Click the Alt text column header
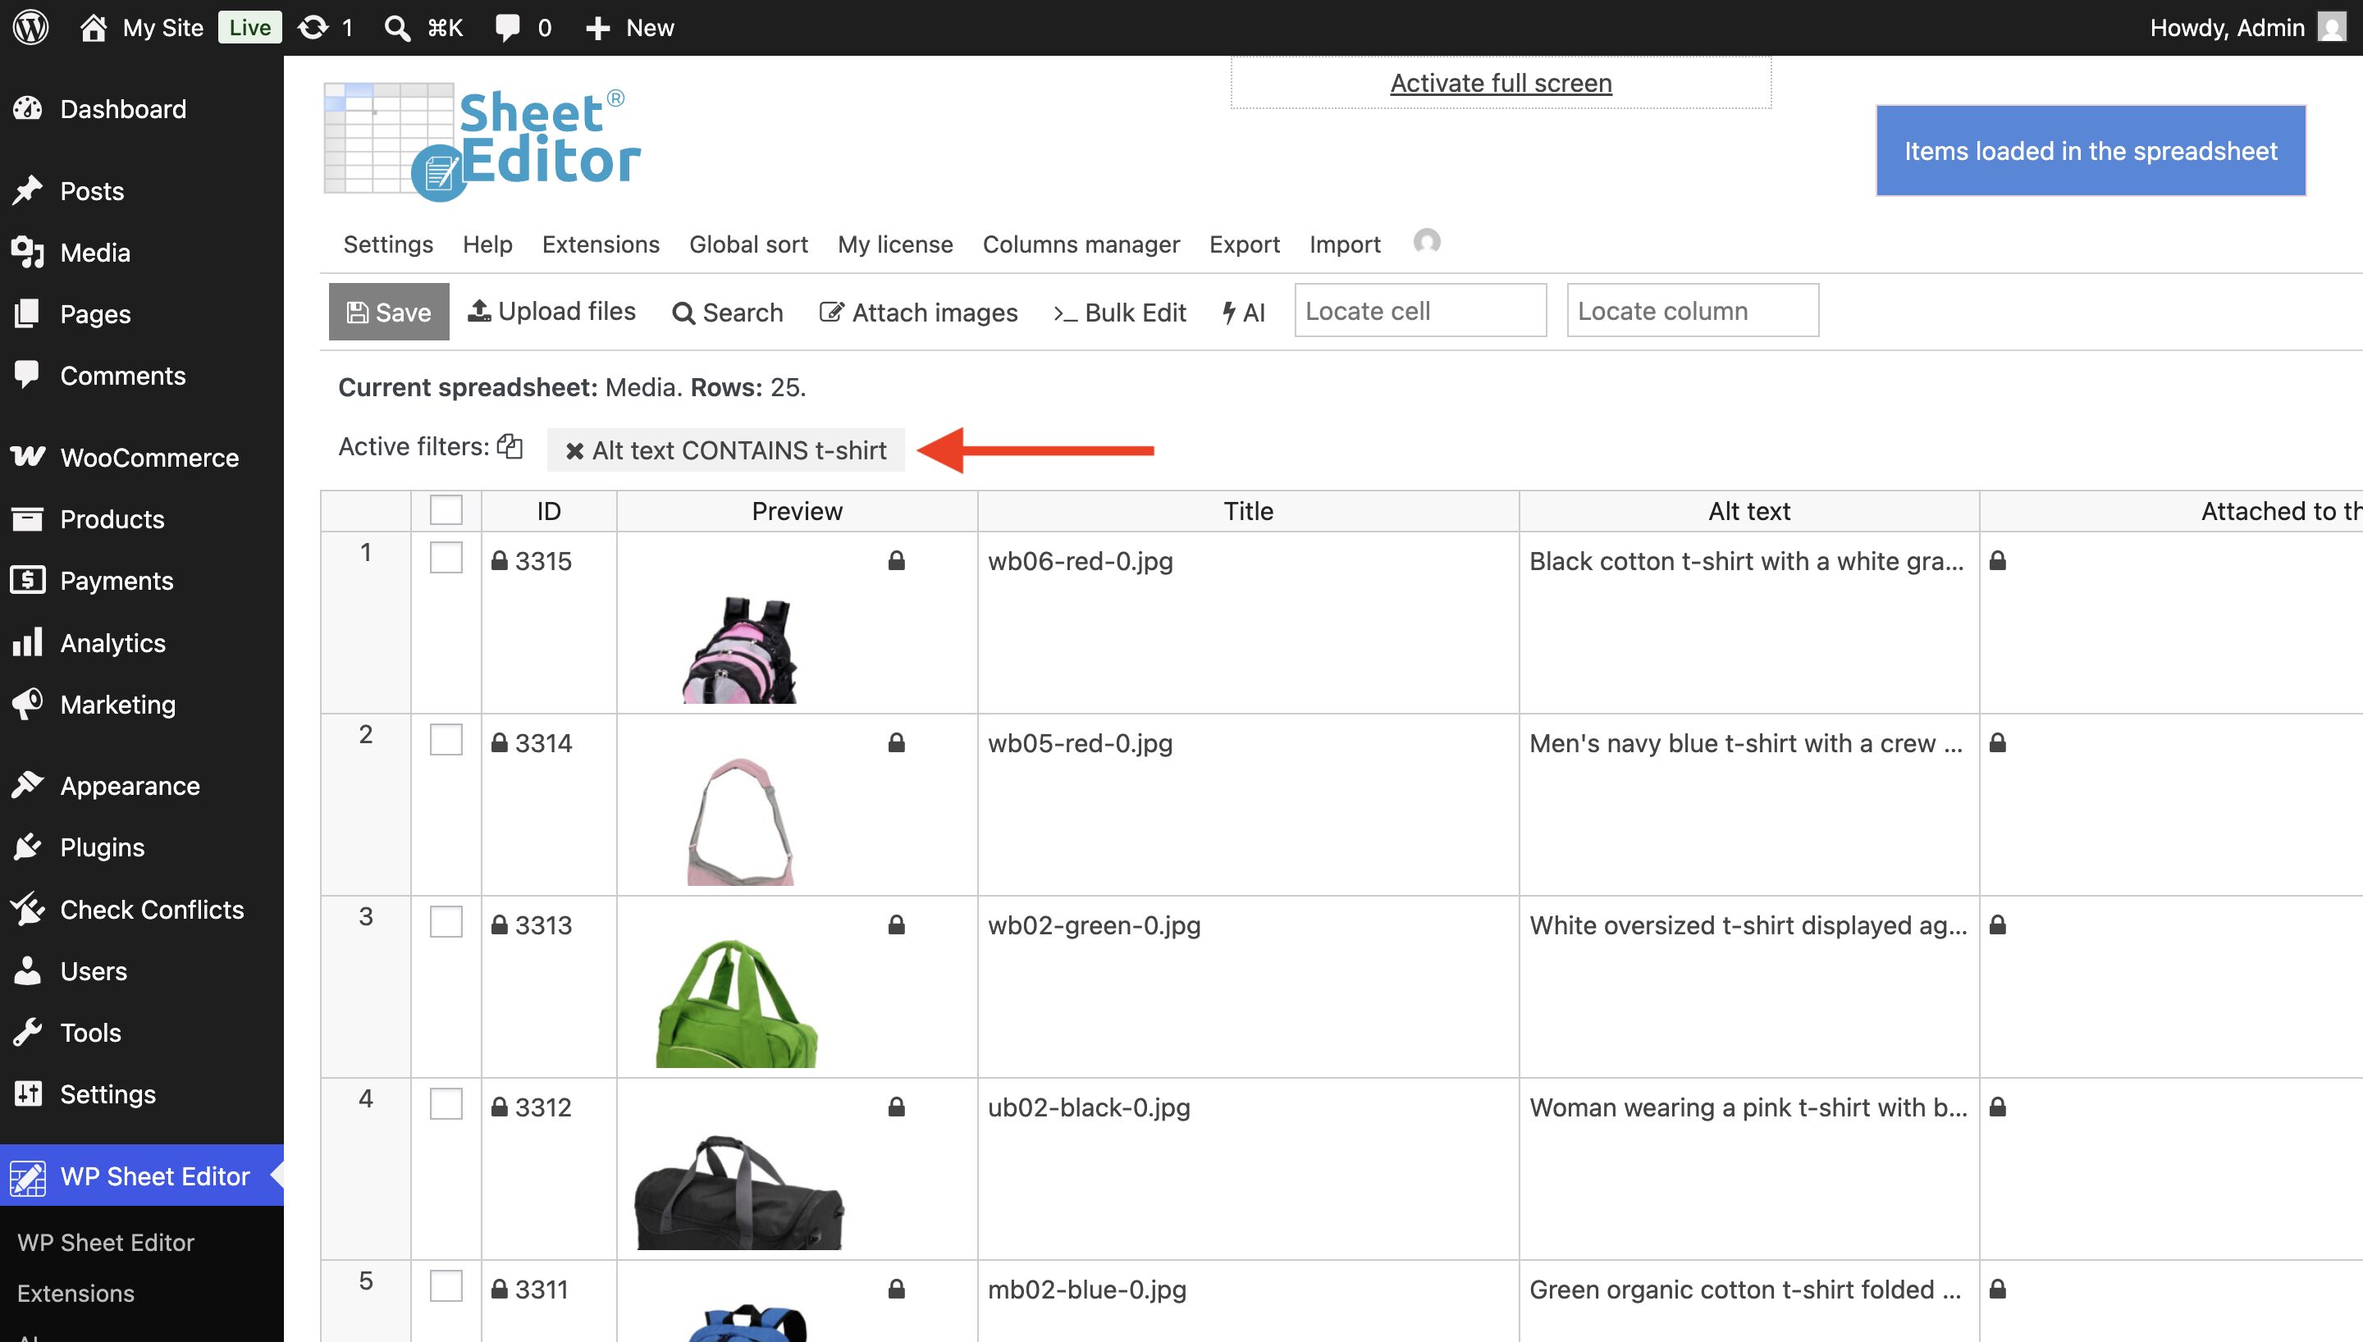2363x1342 pixels. 1748,510
